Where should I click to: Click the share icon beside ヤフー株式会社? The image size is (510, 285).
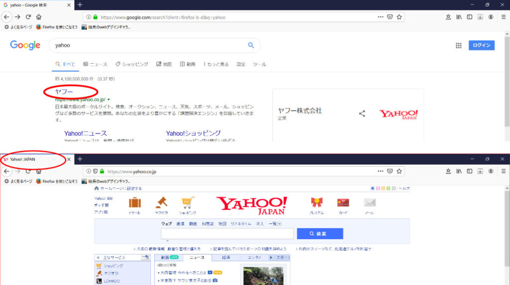tap(362, 113)
